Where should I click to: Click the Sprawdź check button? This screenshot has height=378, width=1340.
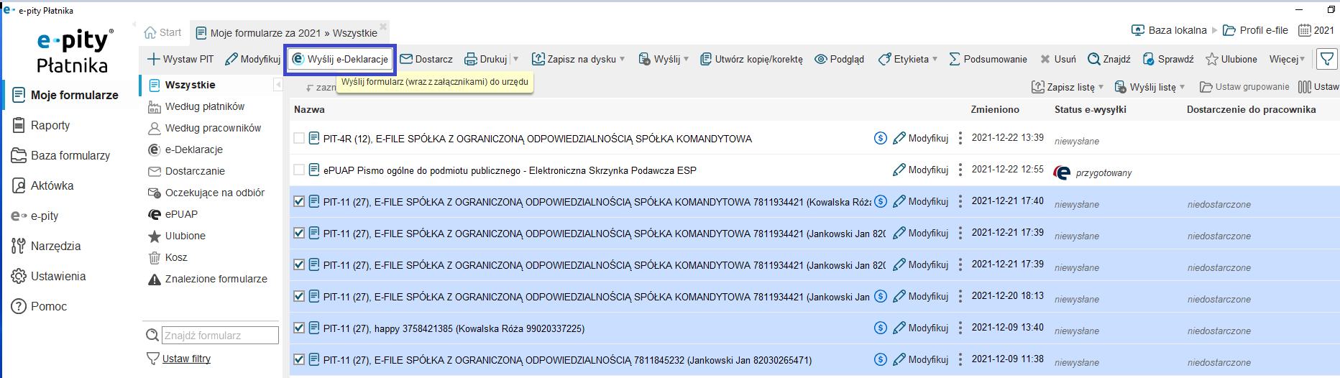point(1167,59)
